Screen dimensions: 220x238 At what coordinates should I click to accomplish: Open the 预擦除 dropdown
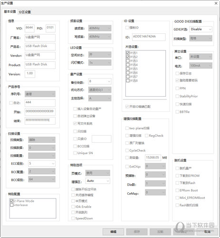tap(155, 175)
